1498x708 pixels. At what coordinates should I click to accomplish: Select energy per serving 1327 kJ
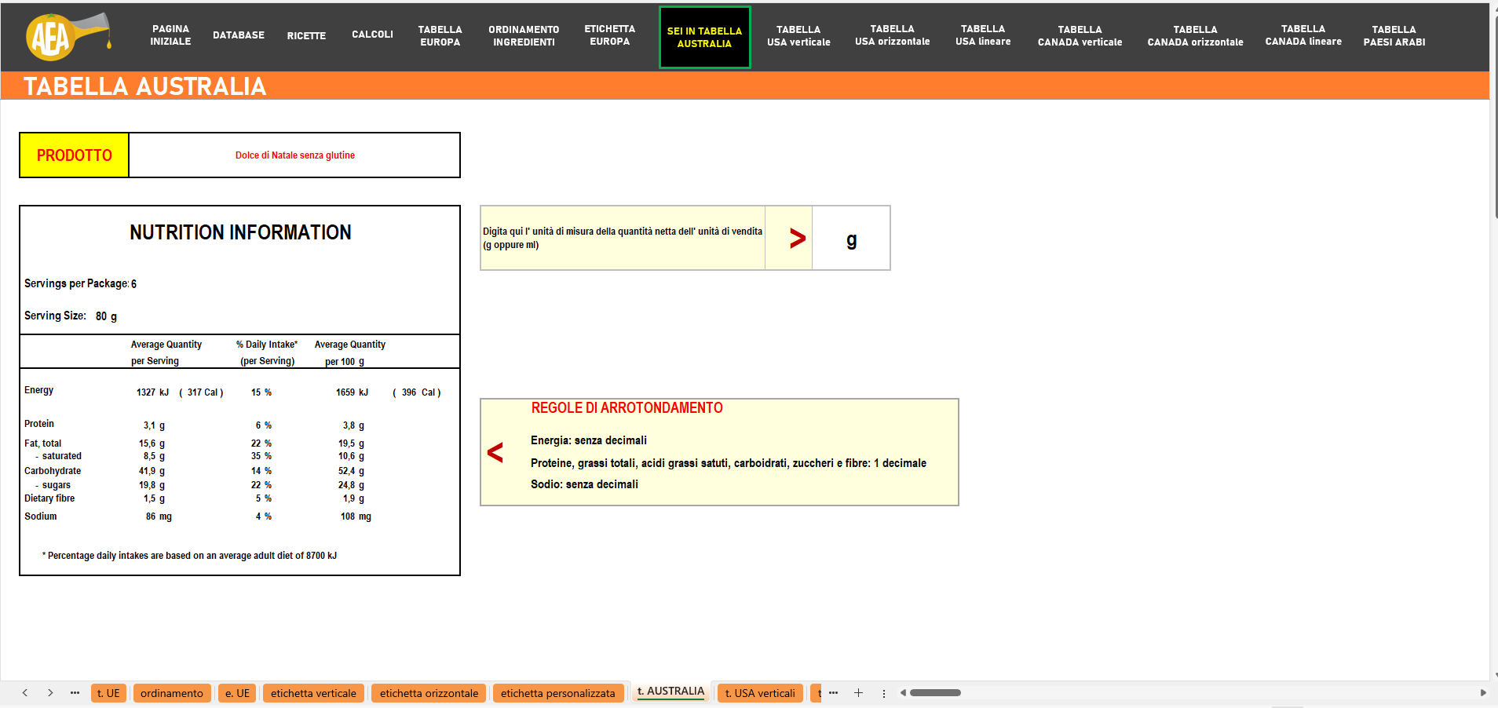152,392
